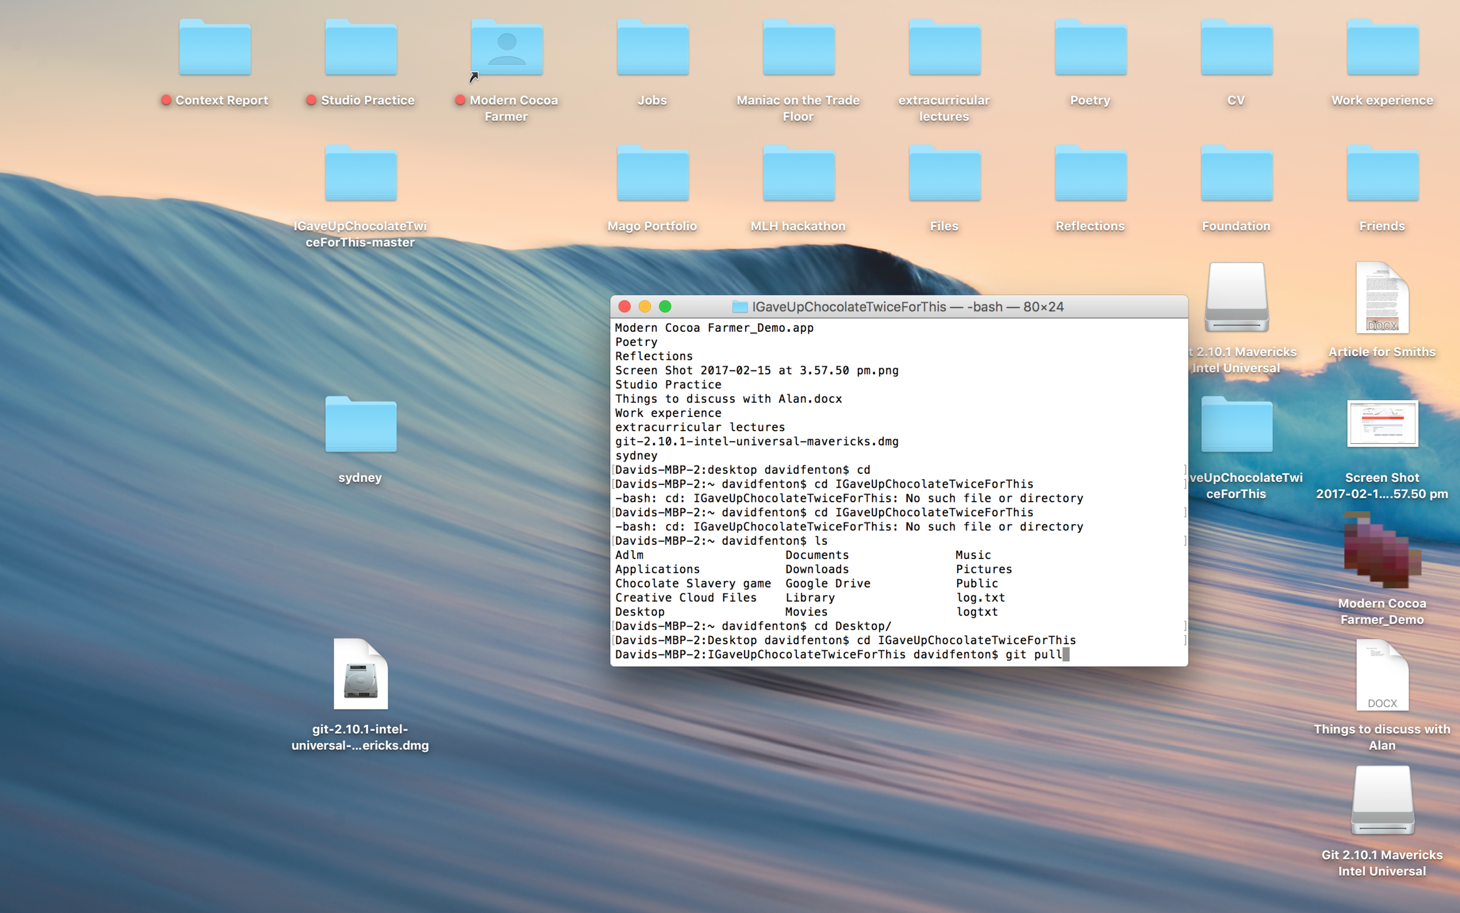Select the sydney folder icon

[360, 426]
